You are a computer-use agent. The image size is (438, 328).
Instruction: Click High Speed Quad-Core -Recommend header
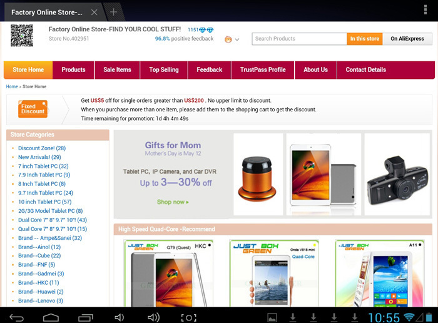point(273,229)
